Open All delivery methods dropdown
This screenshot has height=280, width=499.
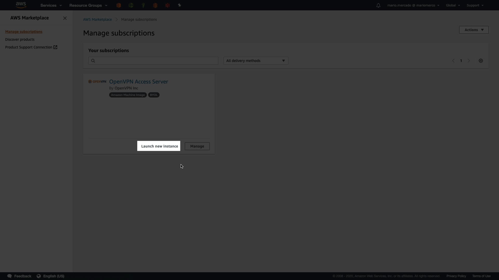256,61
